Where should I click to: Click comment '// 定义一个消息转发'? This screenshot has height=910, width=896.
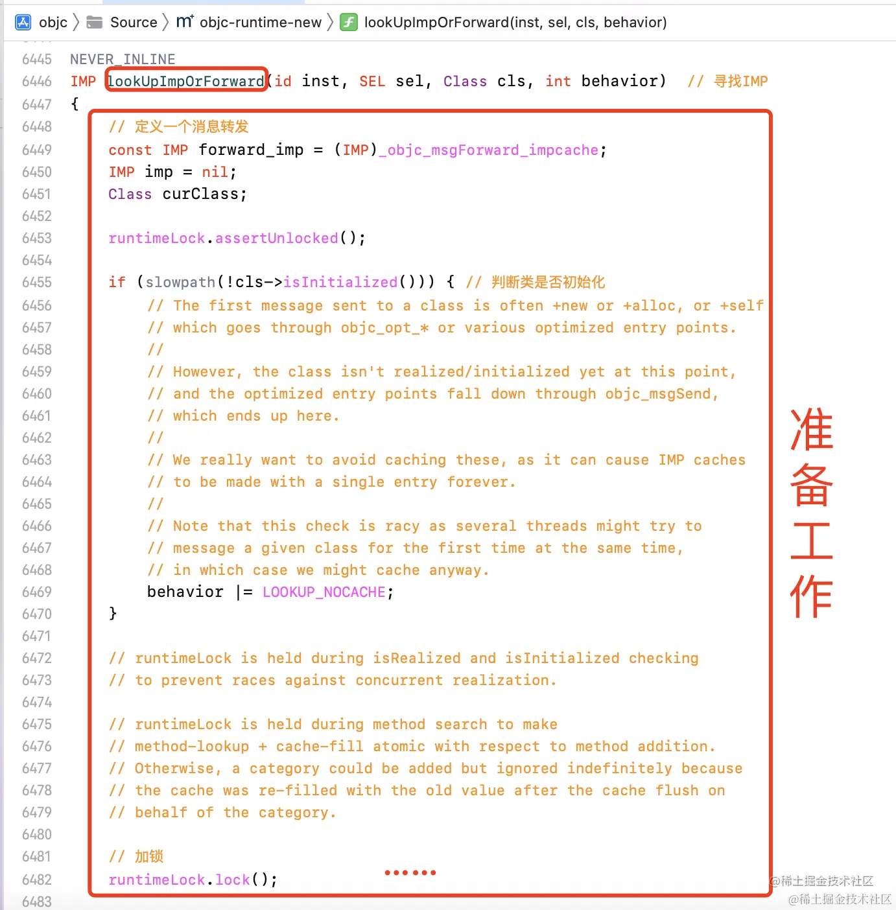(x=179, y=126)
